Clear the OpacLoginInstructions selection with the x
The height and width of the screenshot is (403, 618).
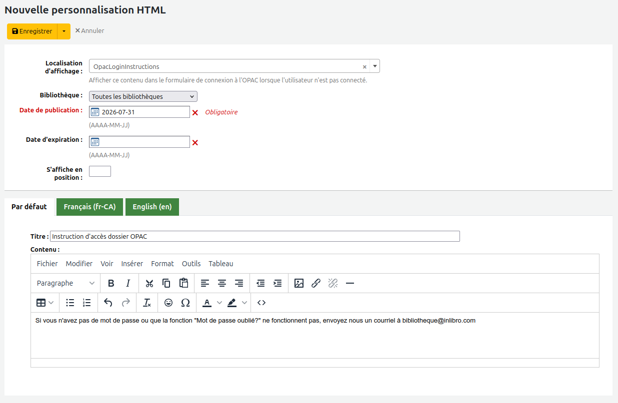tap(364, 67)
